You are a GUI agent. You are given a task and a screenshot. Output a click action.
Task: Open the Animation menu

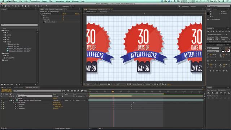[60, 1]
